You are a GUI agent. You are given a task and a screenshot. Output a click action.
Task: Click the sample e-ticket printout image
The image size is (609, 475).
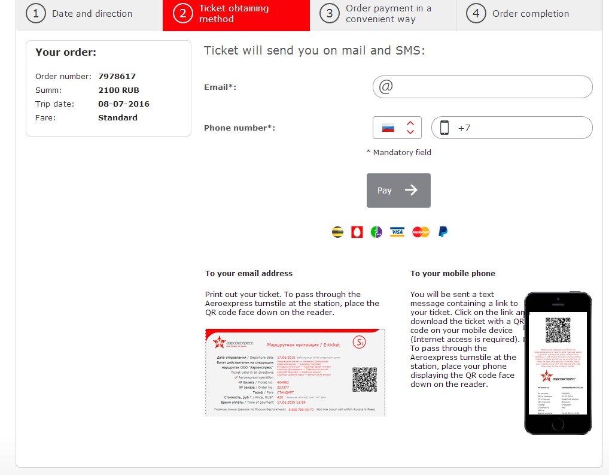coord(295,372)
